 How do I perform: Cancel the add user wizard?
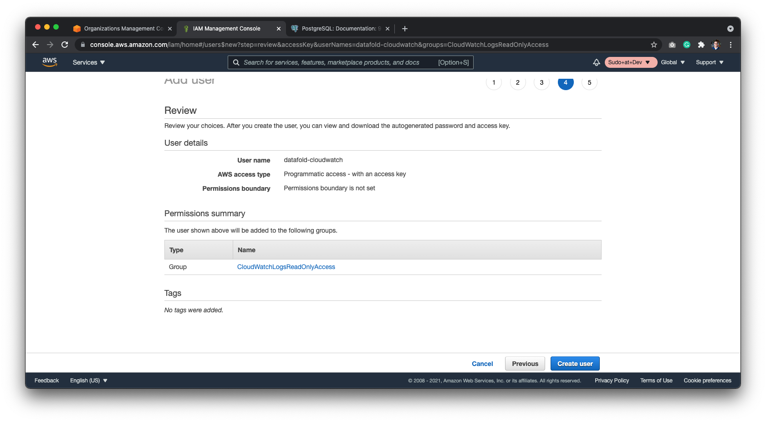[x=482, y=364]
